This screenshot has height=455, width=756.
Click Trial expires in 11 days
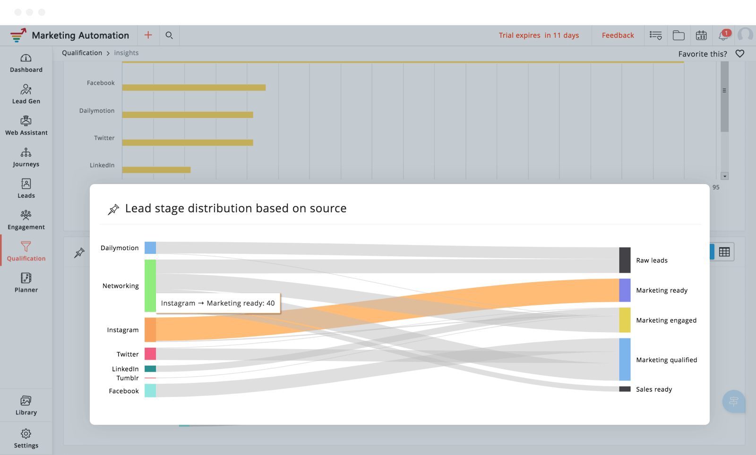pos(539,35)
